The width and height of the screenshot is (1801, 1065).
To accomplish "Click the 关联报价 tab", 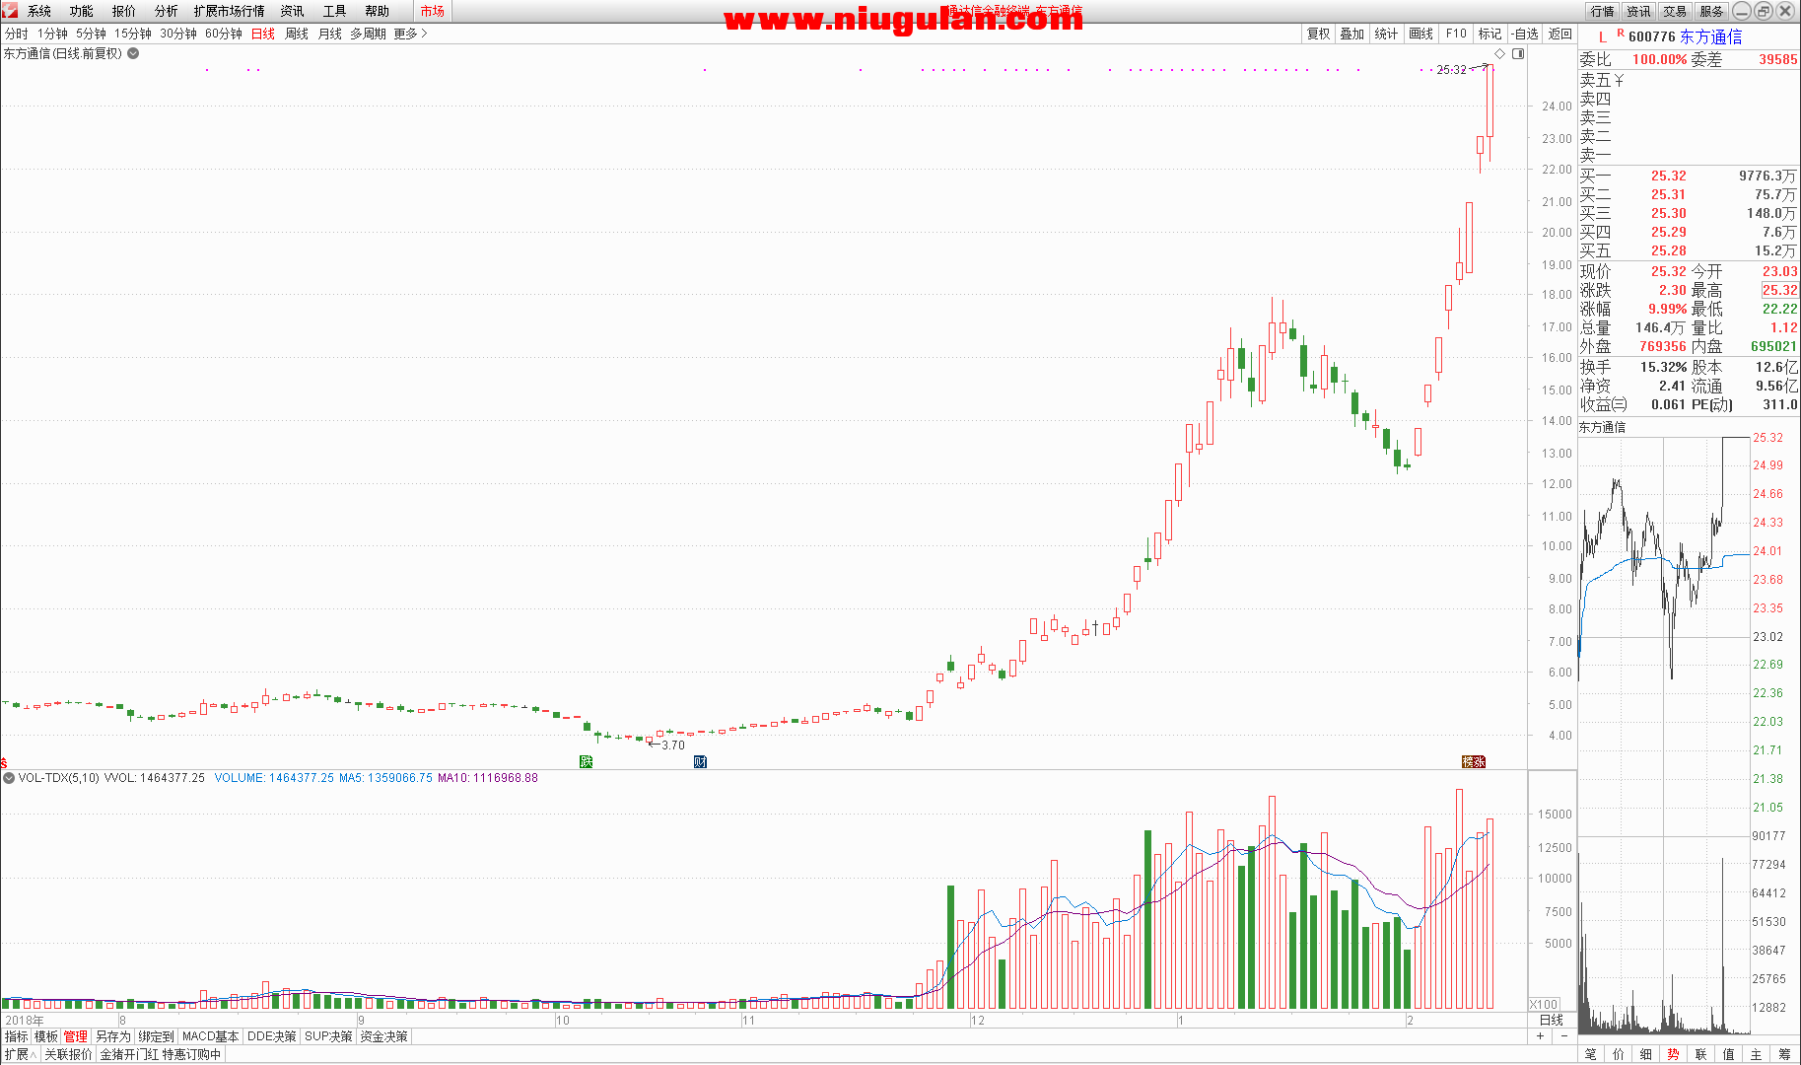I will [68, 1054].
